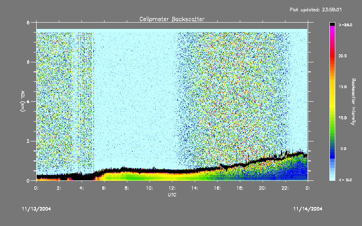Click the y-axis tick label 4

click(x=28, y=102)
